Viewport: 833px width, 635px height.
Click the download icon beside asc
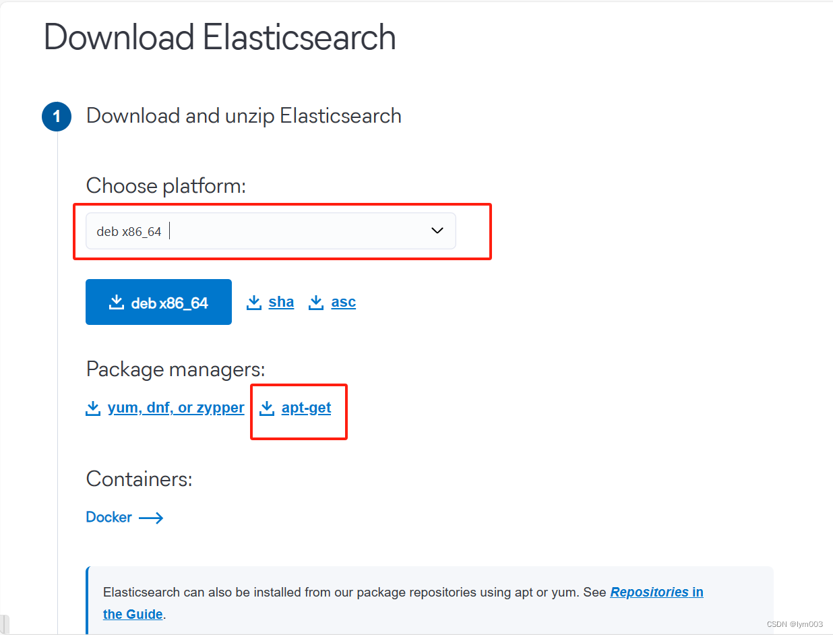316,302
